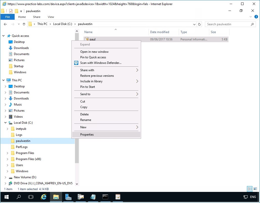The width and height of the screenshot is (260, 203).
Task: Refresh the paulwestin folder view
Action: click(199, 24)
